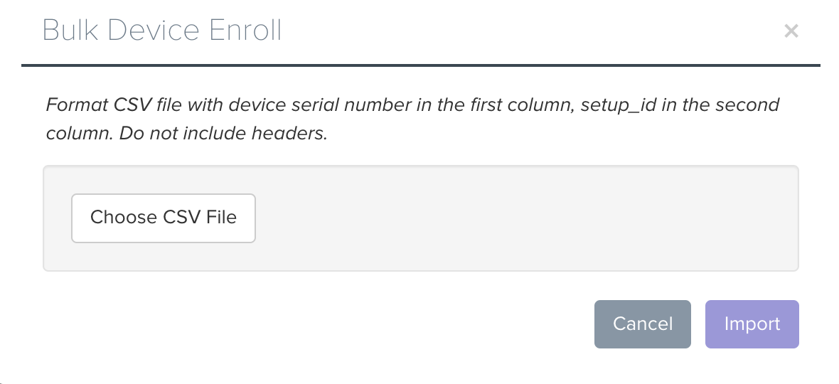Click the word 'Bulk' in the title
839x384 pixels.
pos(70,31)
